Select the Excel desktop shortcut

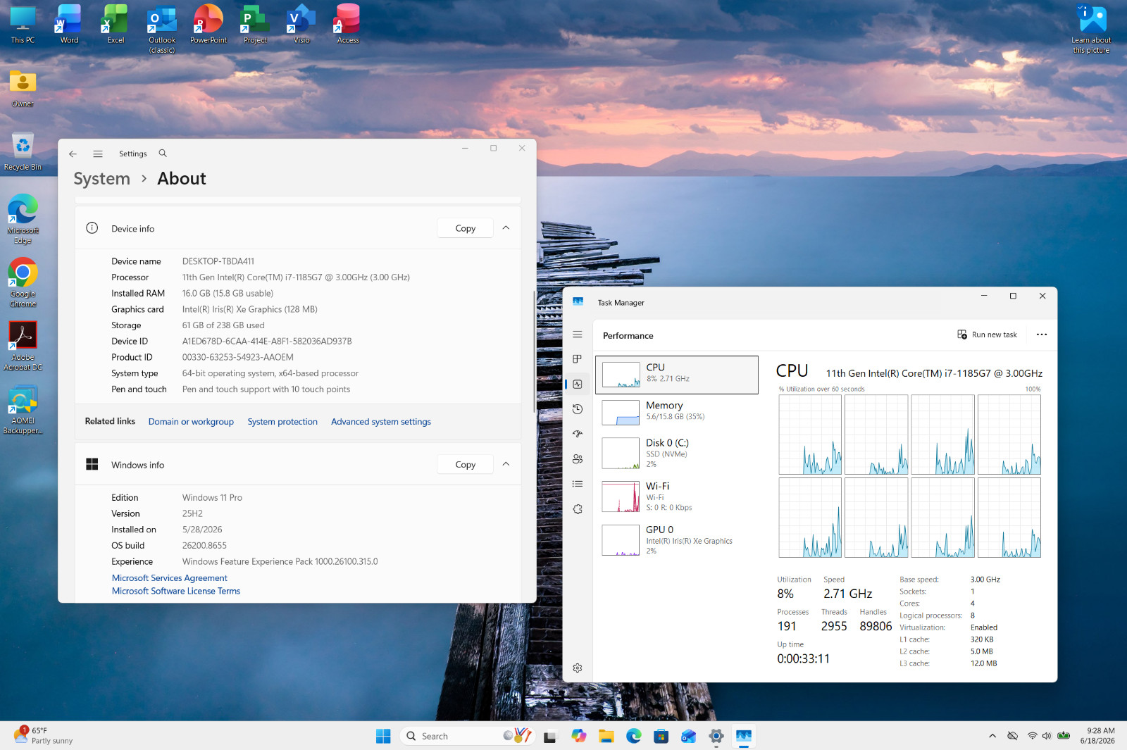[116, 25]
